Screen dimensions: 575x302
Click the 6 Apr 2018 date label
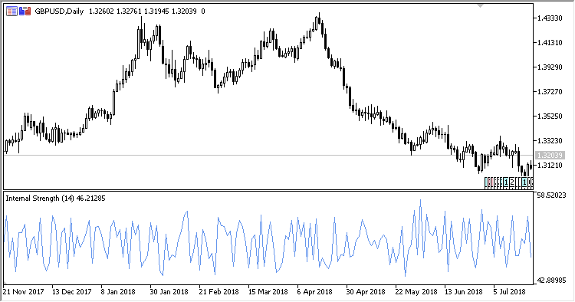(314, 292)
